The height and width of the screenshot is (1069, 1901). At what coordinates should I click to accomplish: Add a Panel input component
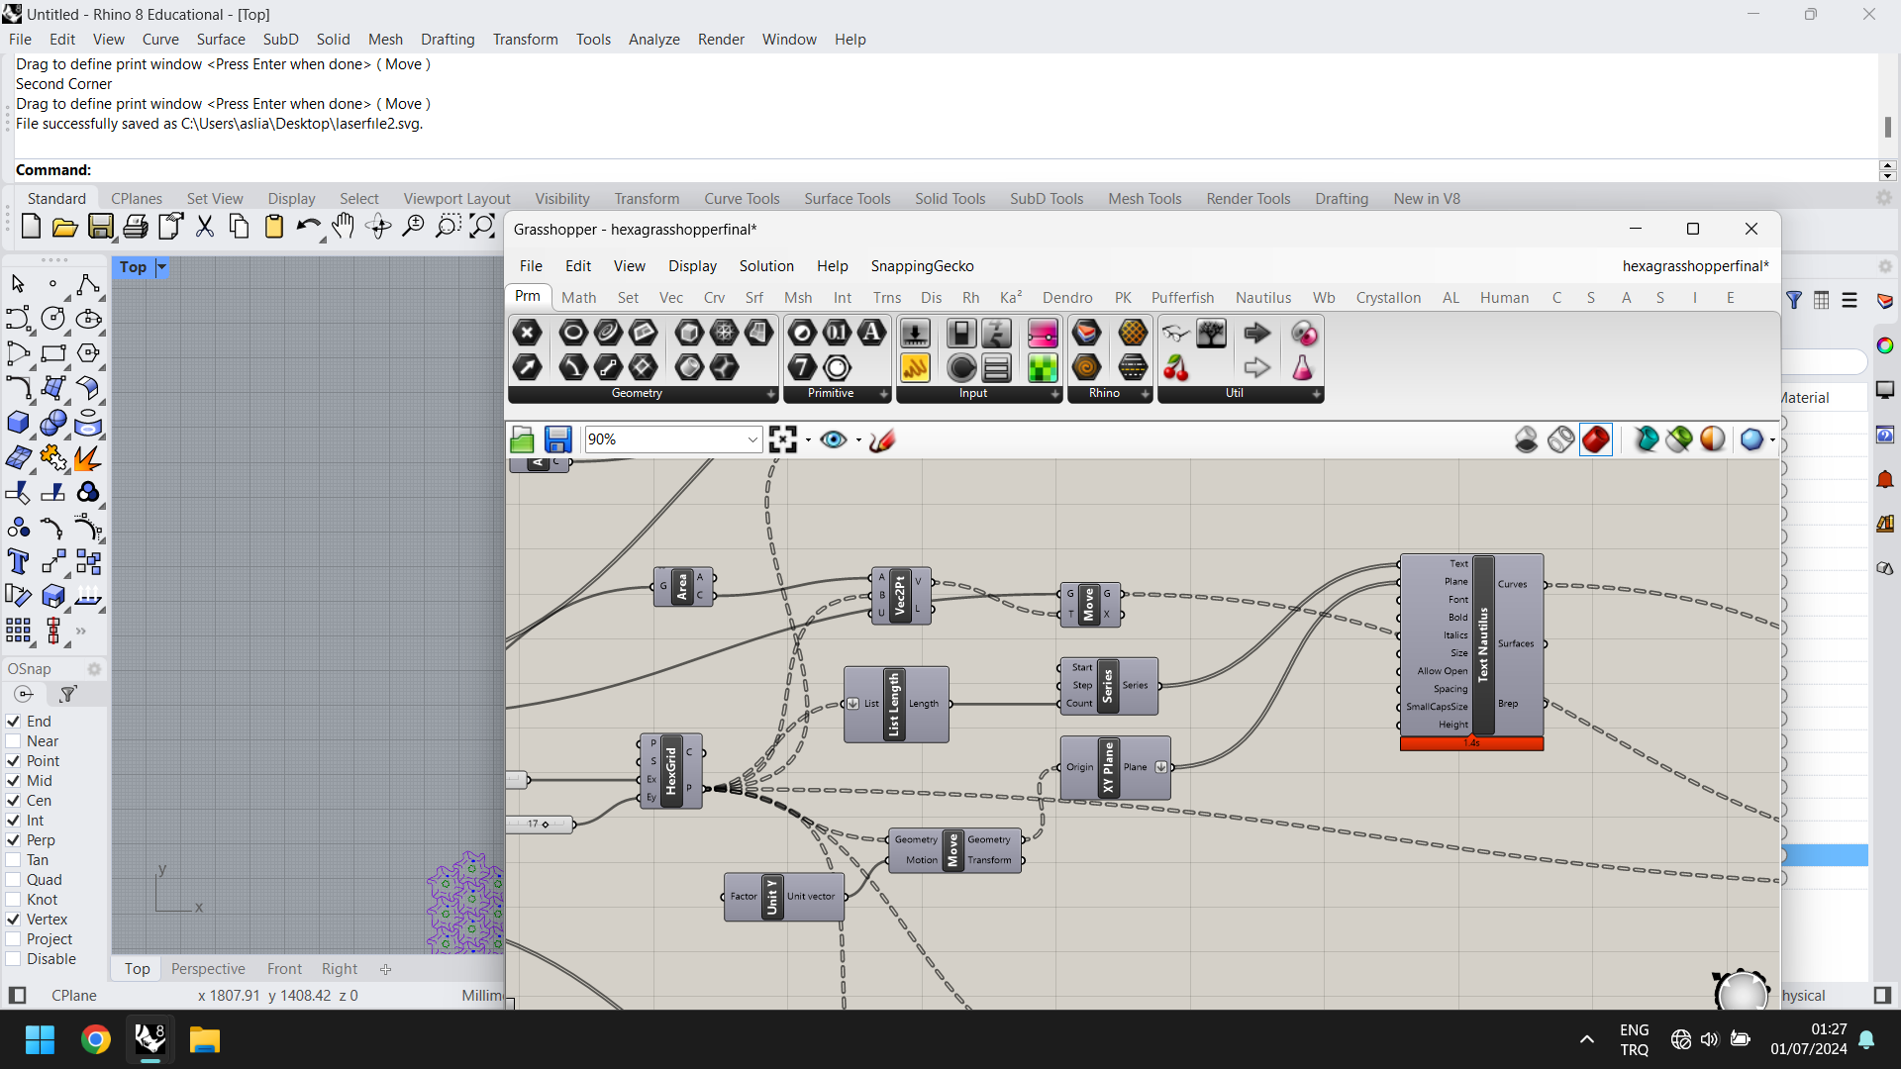click(x=915, y=368)
